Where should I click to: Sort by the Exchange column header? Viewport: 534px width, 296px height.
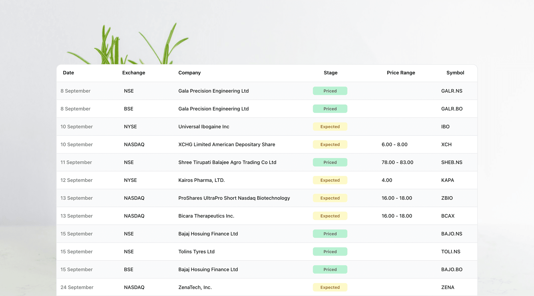point(133,73)
